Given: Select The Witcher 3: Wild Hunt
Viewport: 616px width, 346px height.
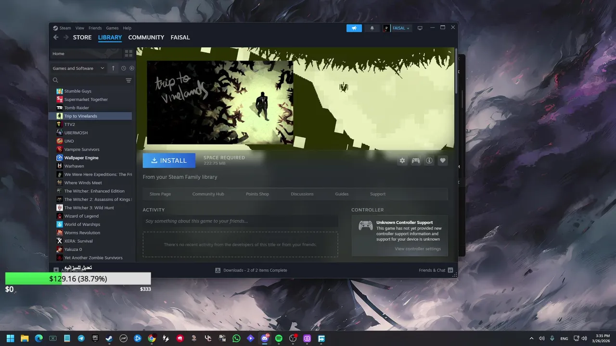Looking at the screenshot, I should pos(90,208).
